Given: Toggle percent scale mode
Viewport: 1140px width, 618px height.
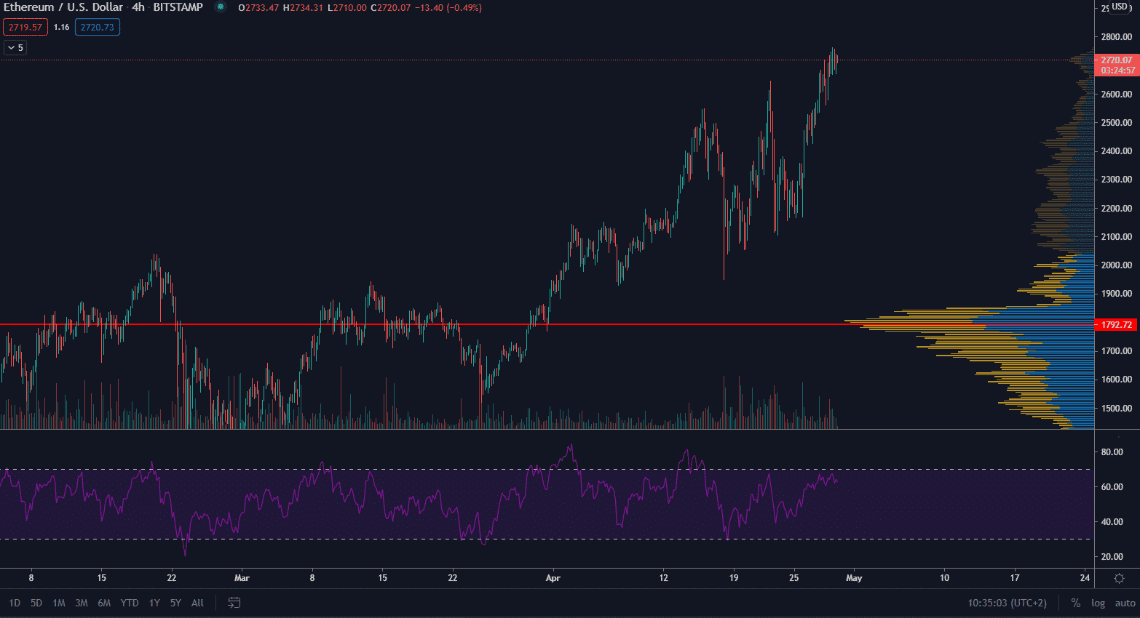Looking at the screenshot, I should point(1075,603).
